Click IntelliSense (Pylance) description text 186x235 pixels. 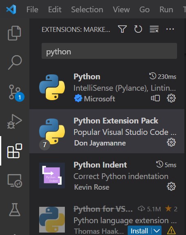click(125, 88)
